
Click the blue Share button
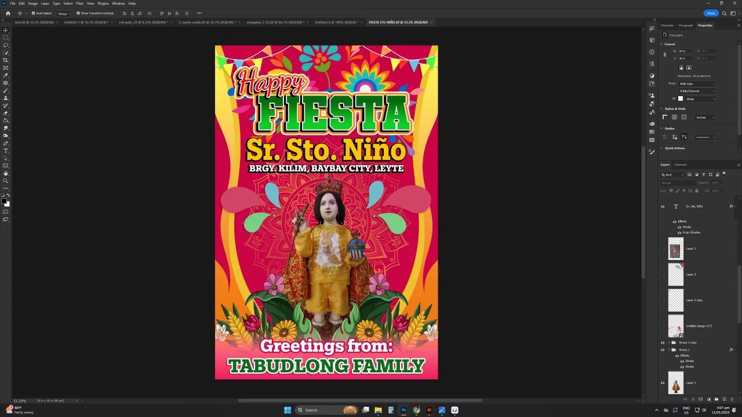pyautogui.click(x=711, y=13)
